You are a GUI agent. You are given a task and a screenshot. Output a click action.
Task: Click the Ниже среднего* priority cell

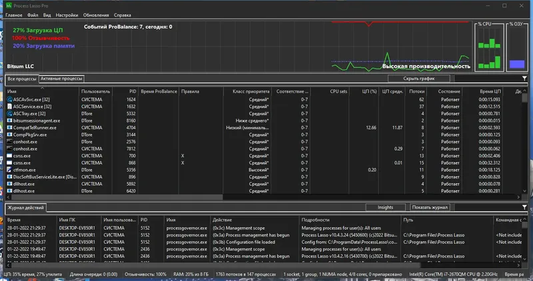[x=253, y=121]
